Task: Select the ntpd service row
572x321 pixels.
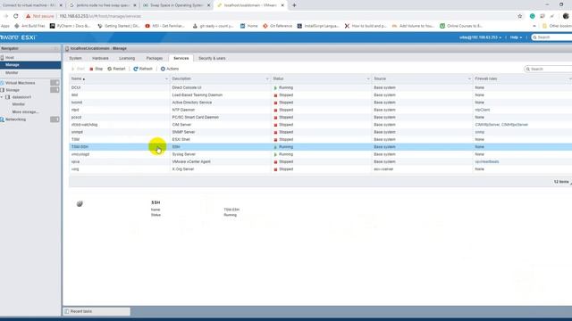Action: tap(320, 110)
